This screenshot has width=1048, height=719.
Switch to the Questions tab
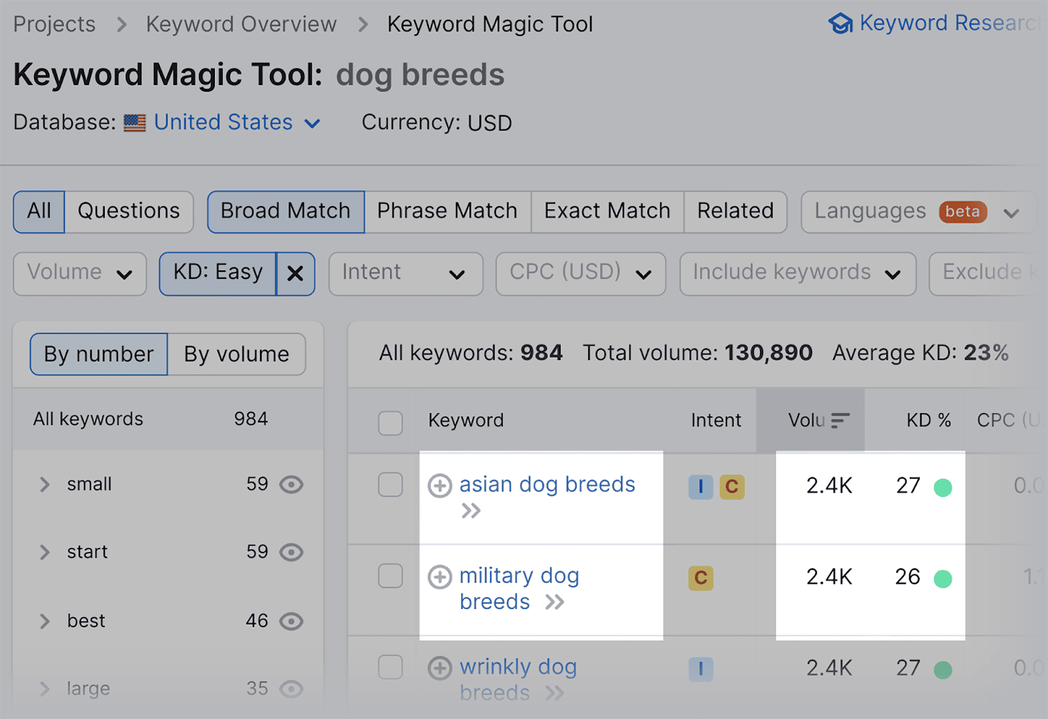pos(128,211)
